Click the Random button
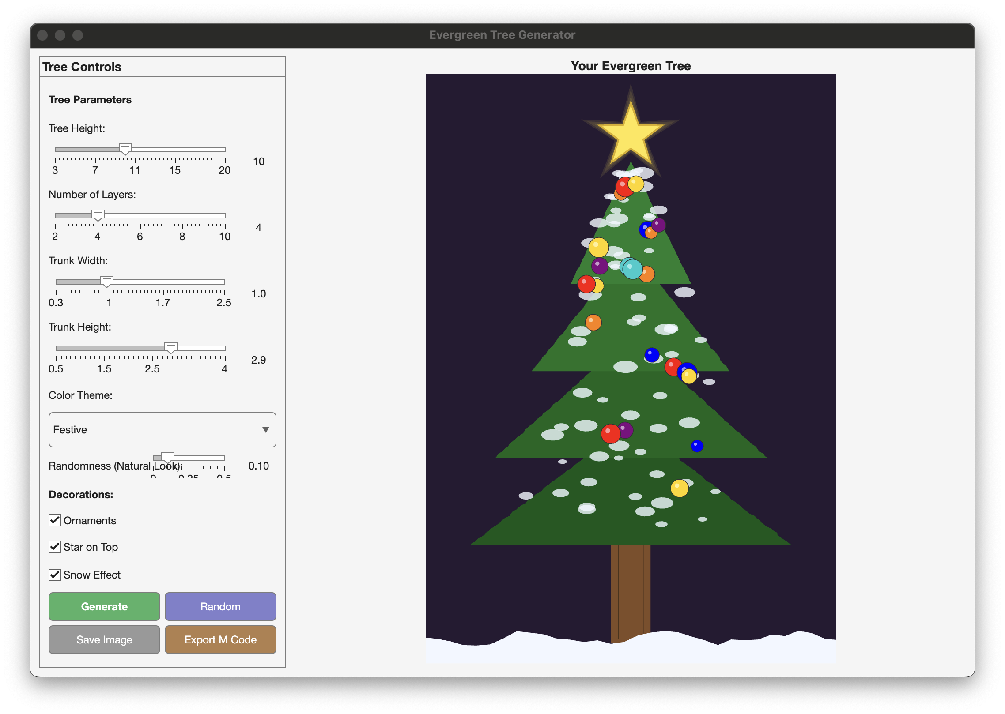This screenshot has height=714, width=1005. coord(220,606)
